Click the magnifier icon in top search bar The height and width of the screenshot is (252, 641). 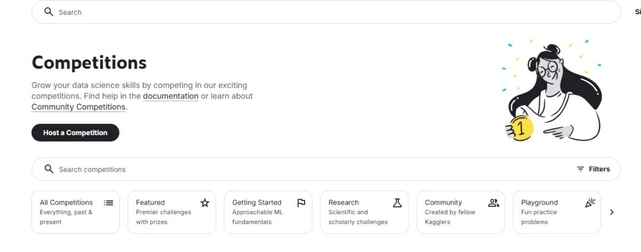coord(49,12)
